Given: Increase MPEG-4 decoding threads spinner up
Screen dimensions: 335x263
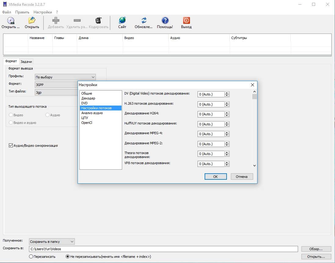Looking at the screenshot, I should coord(227,132).
